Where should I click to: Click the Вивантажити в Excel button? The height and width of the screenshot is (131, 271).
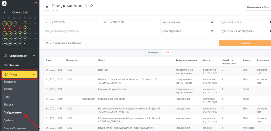[x=258, y=7]
